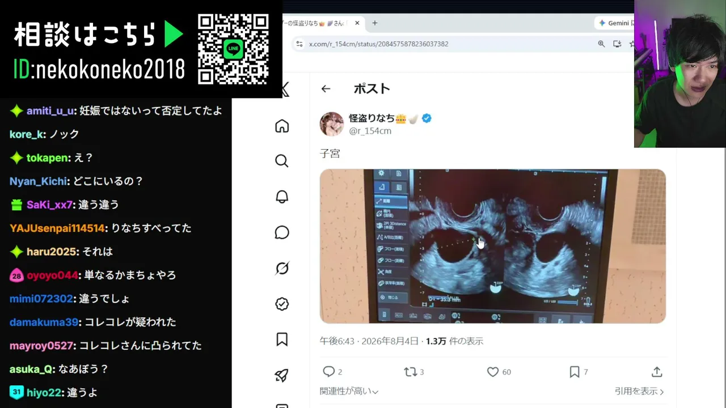Screen dimensions: 726x408
Task: Like the post with 60 likes
Action: point(493,372)
